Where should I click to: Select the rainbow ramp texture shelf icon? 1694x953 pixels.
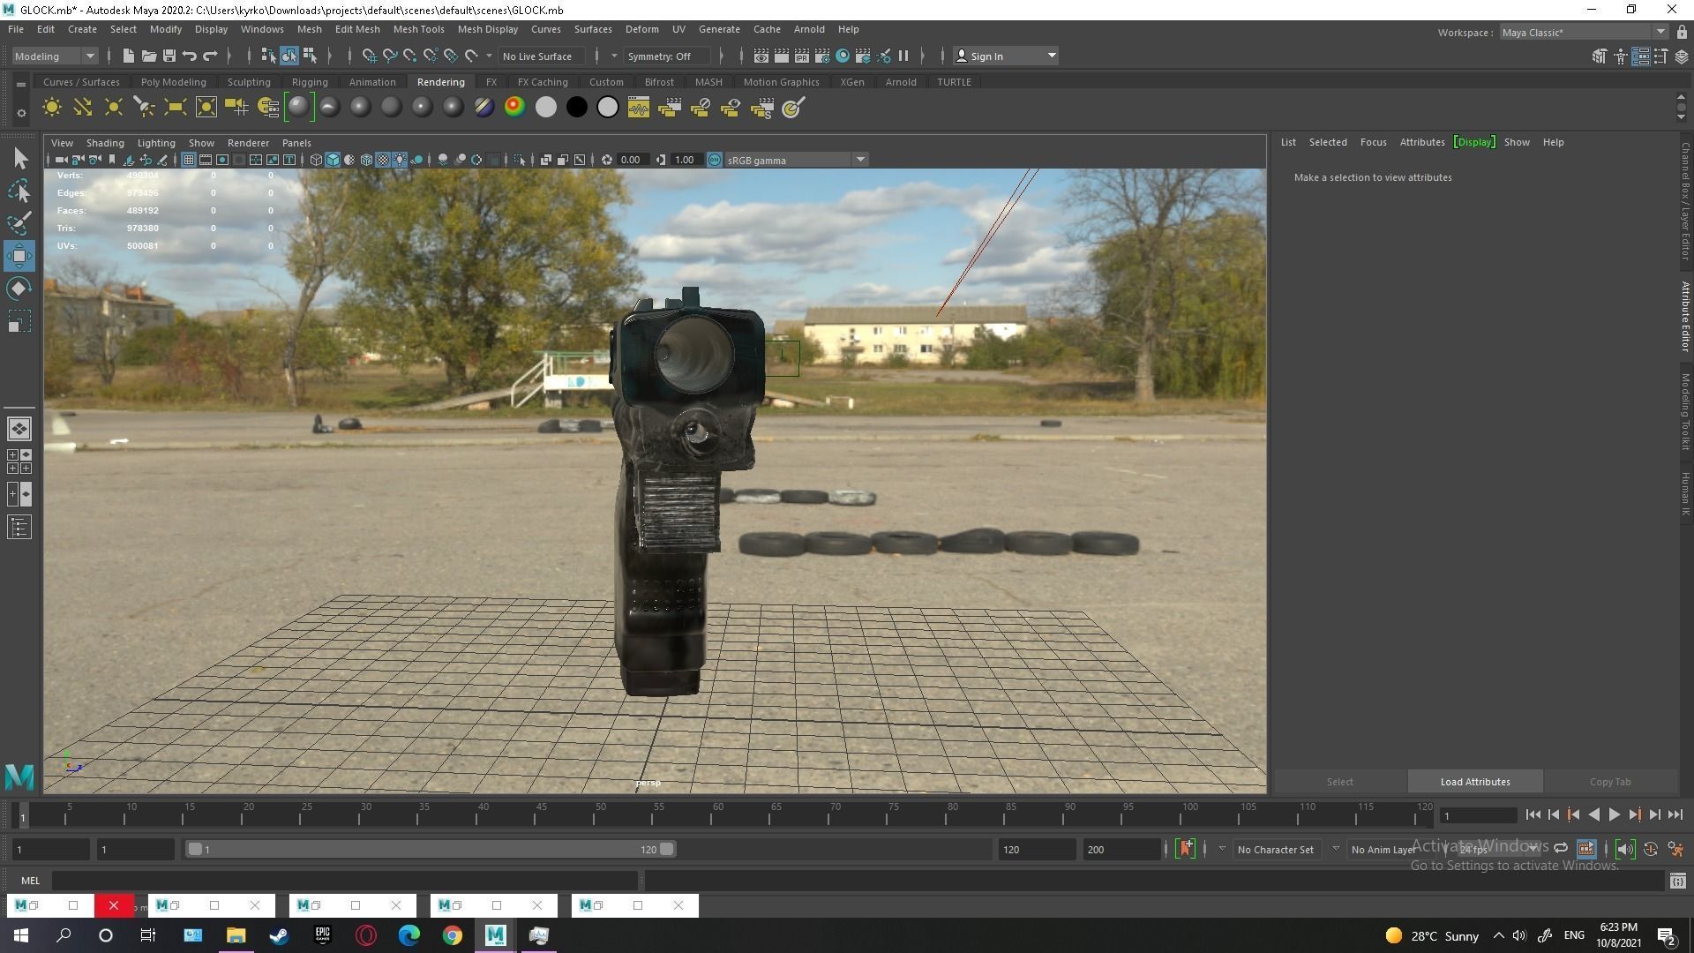click(x=514, y=107)
